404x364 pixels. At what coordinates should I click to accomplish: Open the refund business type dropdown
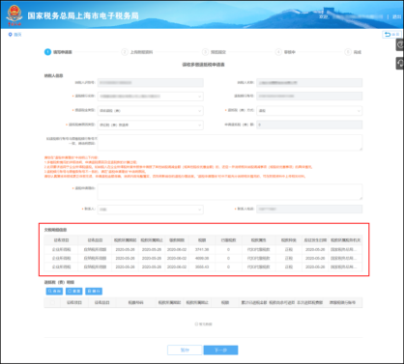pyautogui.click(x=151, y=111)
